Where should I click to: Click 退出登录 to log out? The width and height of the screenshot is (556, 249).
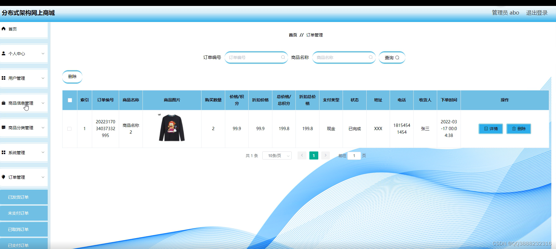537,13
